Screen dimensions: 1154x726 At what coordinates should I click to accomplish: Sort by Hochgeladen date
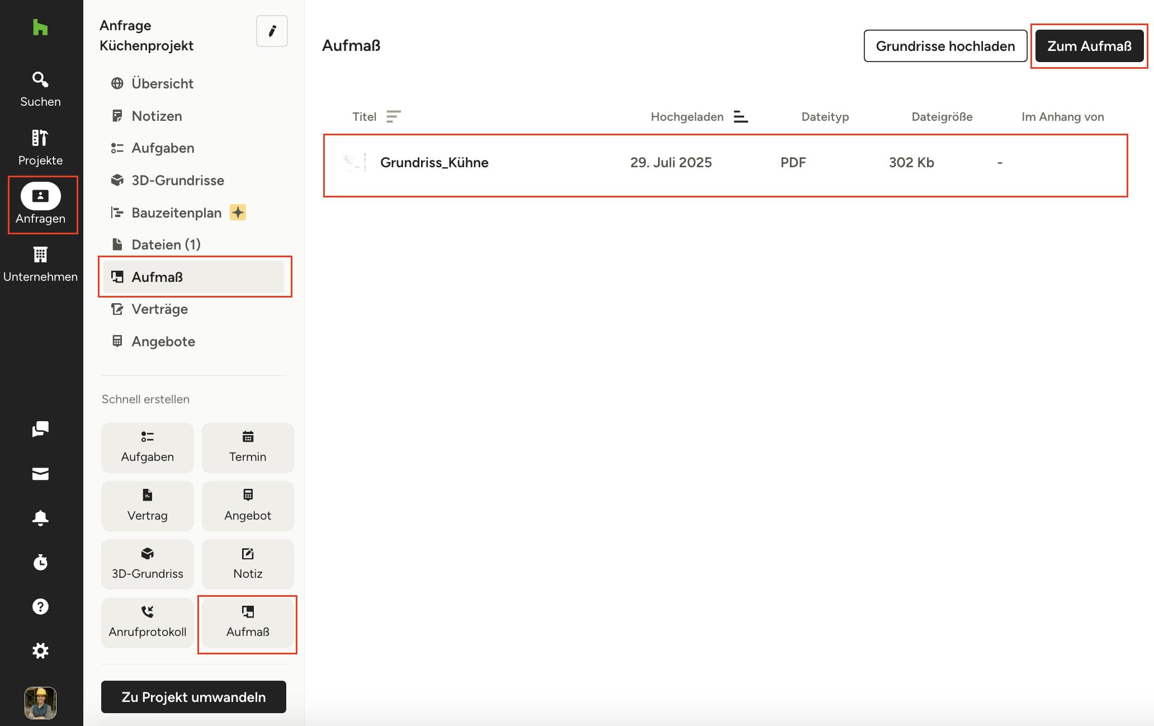(740, 116)
